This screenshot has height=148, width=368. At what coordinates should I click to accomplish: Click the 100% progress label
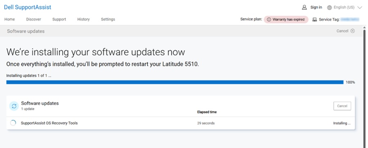(350, 82)
